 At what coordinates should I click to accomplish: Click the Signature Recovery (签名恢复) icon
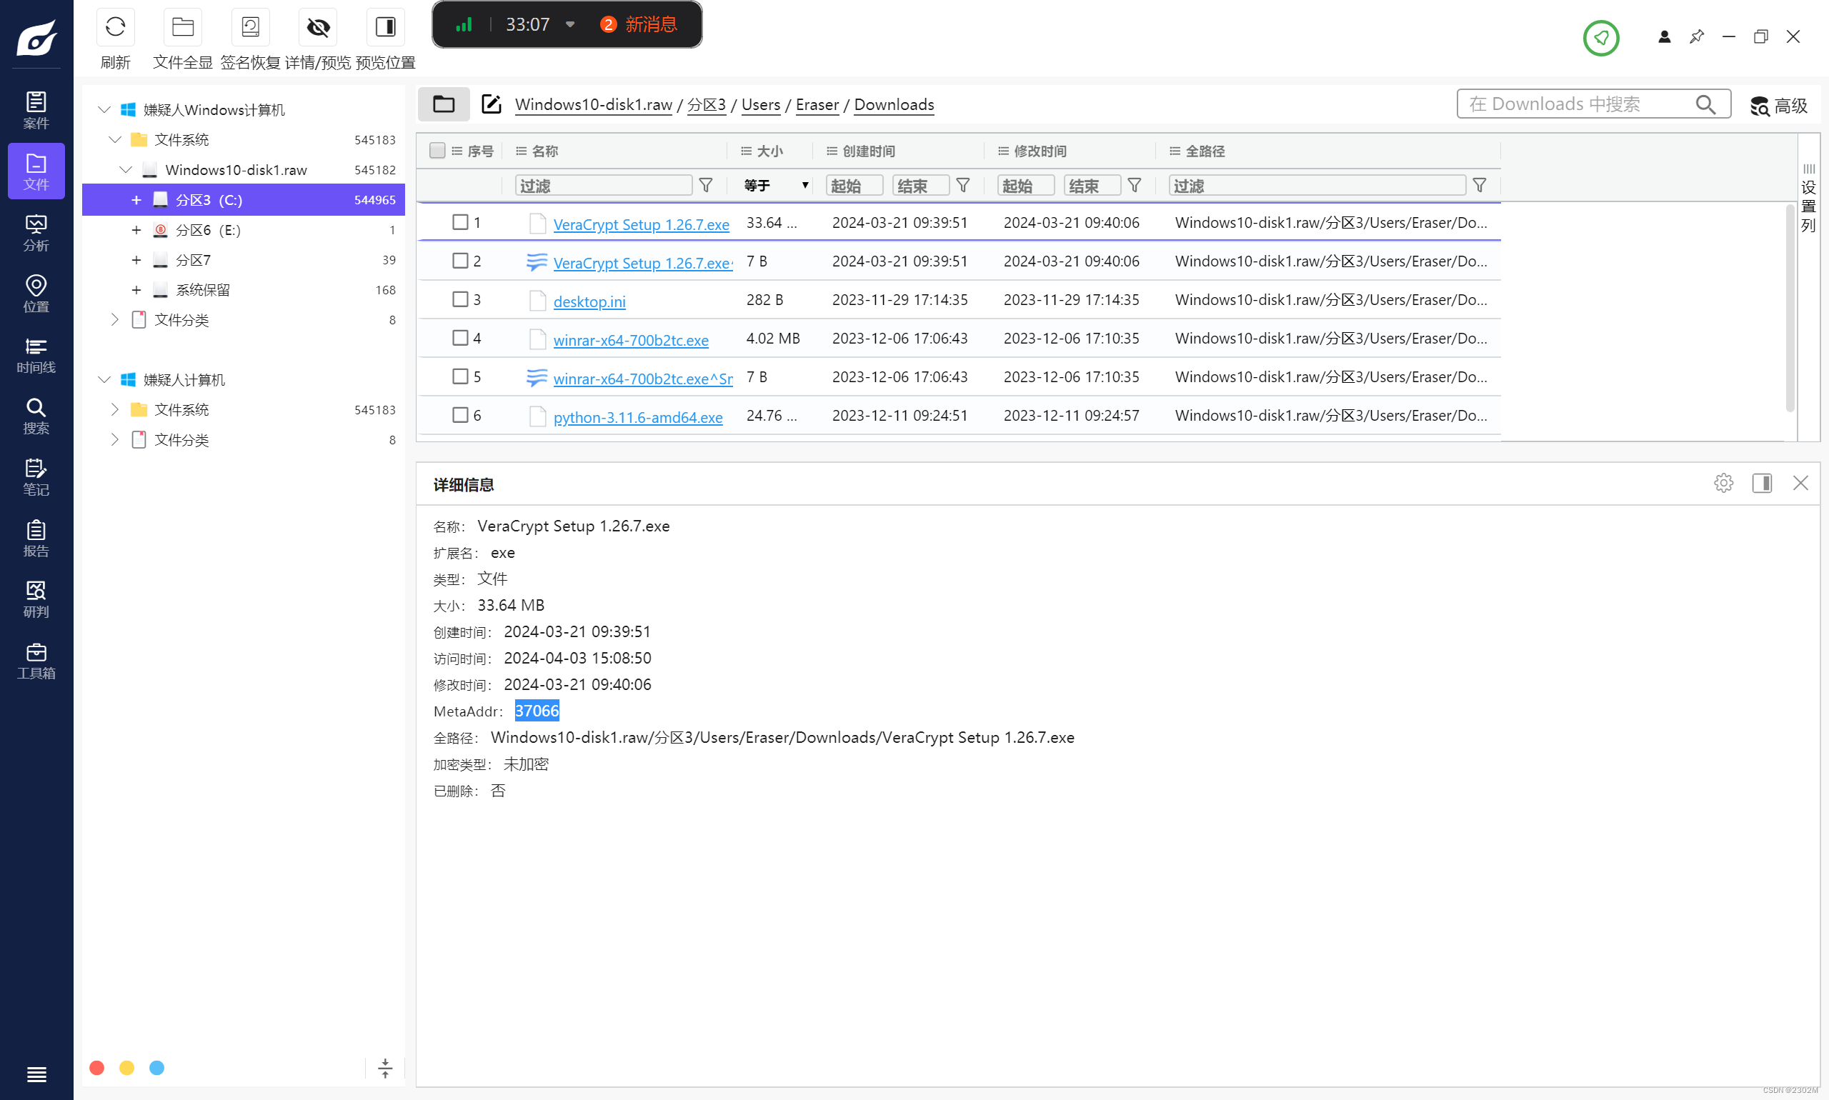click(x=250, y=28)
